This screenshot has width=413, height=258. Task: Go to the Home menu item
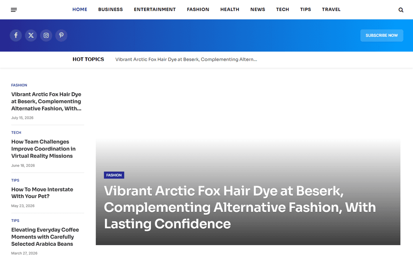pos(80,10)
